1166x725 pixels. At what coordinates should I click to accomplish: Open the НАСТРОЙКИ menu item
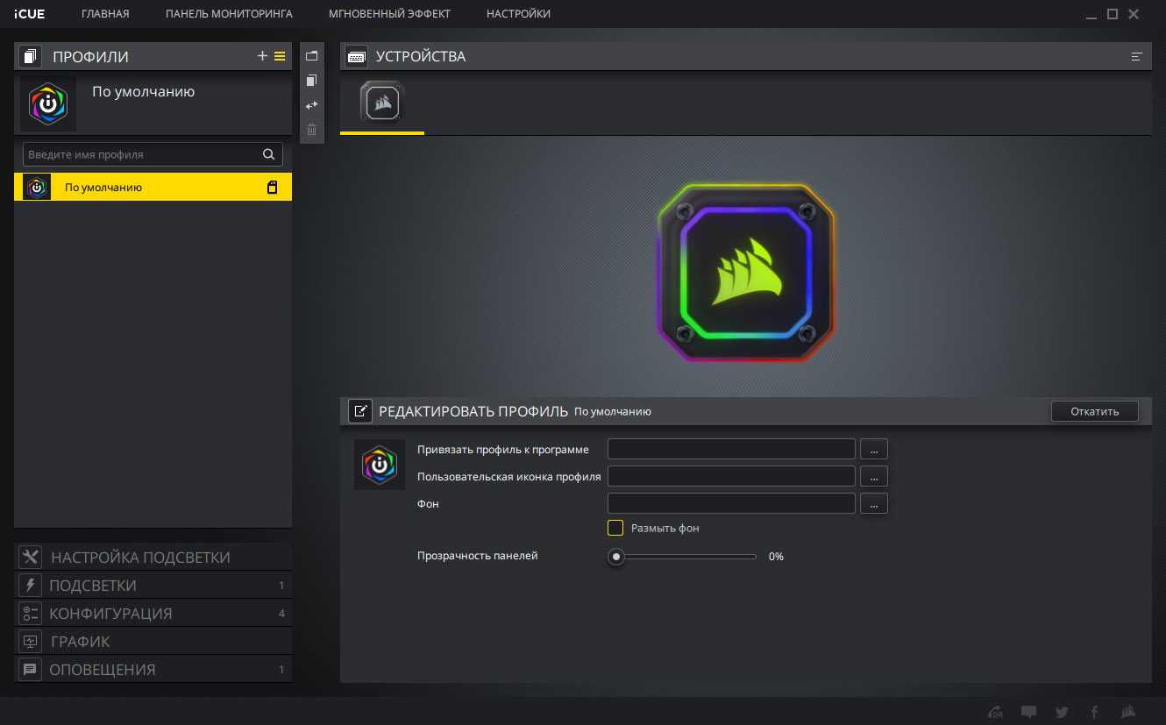coord(518,14)
